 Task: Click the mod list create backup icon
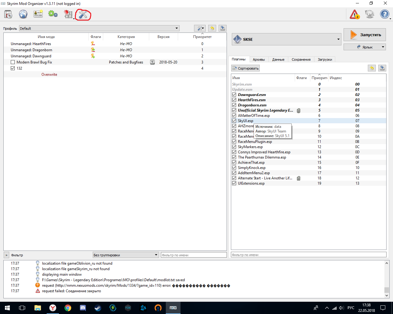(223, 28)
